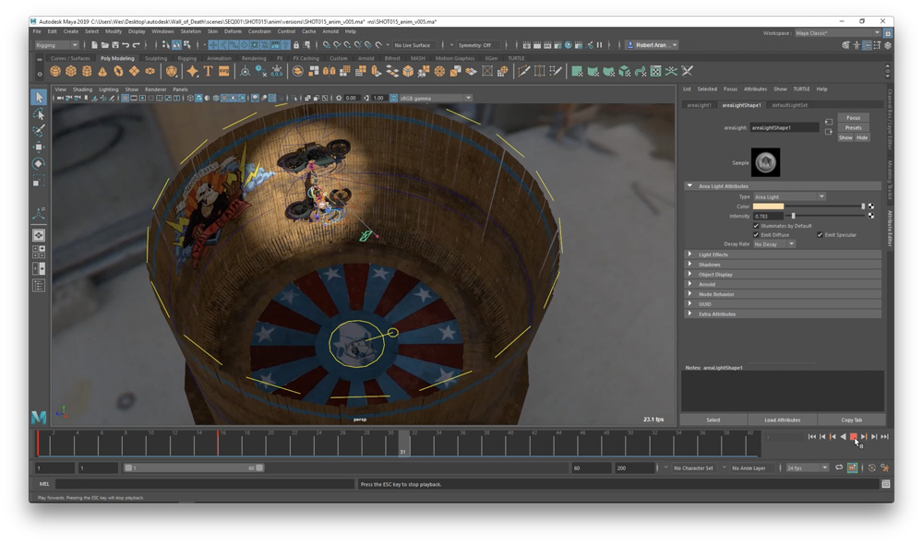Open the light Type dropdown
Viewport: 923px width, 544px height.
(789, 196)
